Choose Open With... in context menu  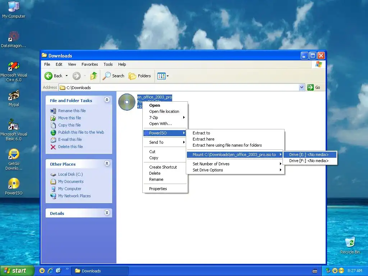165,124
